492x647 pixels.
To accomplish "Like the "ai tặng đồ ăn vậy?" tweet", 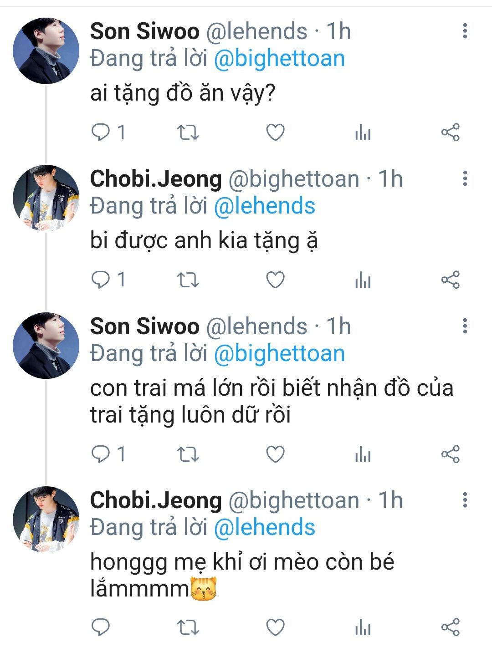I will [275, 132].
